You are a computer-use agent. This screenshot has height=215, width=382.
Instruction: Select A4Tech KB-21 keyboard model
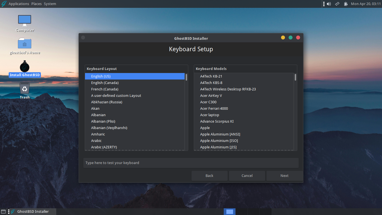pyautogui.click(x=244, y=76)
